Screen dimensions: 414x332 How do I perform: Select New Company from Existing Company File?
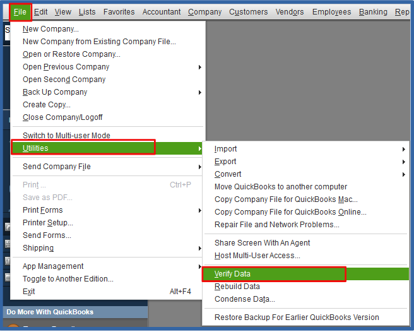pyautogui.click(x=107, y=42)
